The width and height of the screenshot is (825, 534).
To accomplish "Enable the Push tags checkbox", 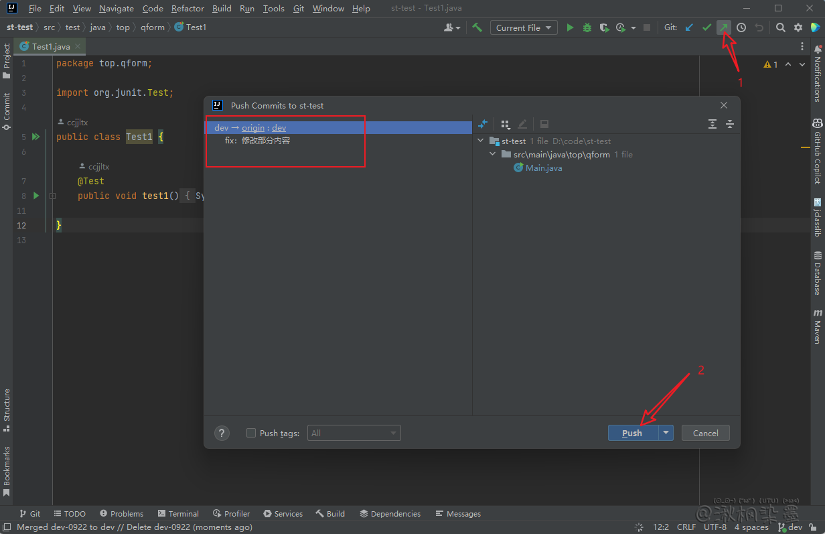I will tap(251, 433).
